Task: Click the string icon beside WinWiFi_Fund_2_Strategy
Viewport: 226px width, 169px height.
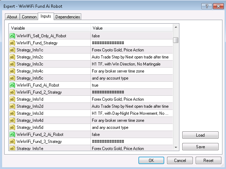Action: [12, 92]
